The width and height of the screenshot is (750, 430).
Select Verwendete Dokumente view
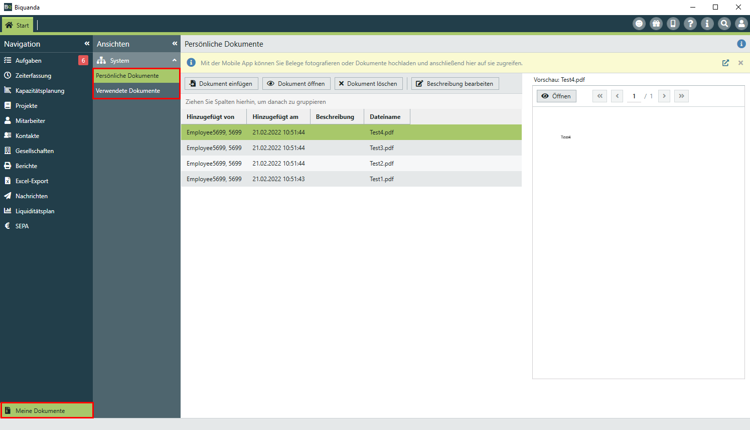(128, 91)
